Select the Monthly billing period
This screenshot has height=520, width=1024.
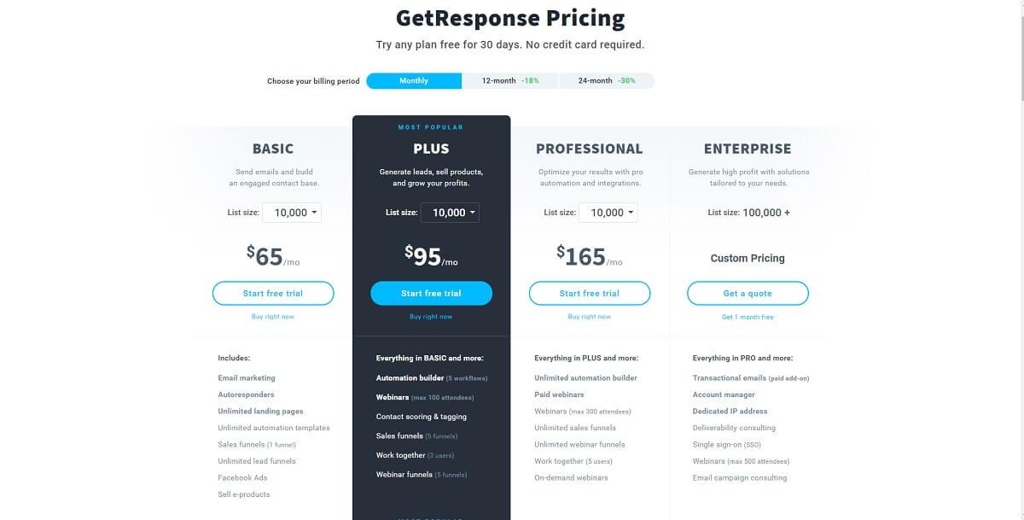click(414, 81)
